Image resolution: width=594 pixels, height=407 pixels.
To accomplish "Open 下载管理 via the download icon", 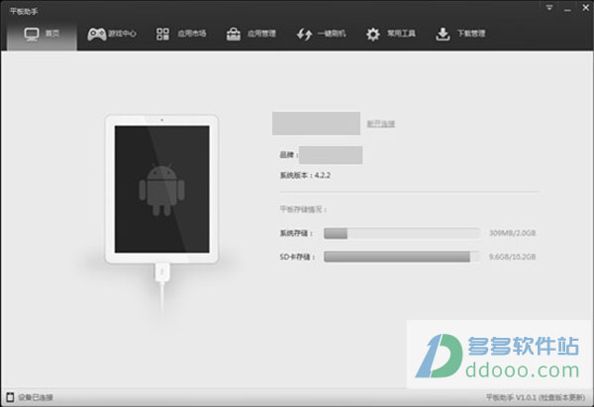I will point(443,34).
